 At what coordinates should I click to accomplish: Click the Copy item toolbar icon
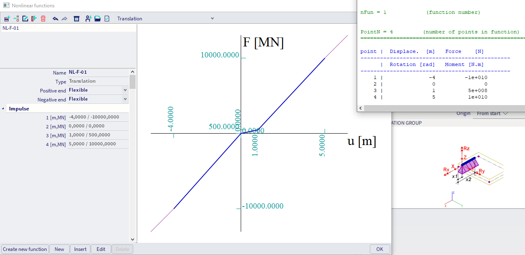34,19
